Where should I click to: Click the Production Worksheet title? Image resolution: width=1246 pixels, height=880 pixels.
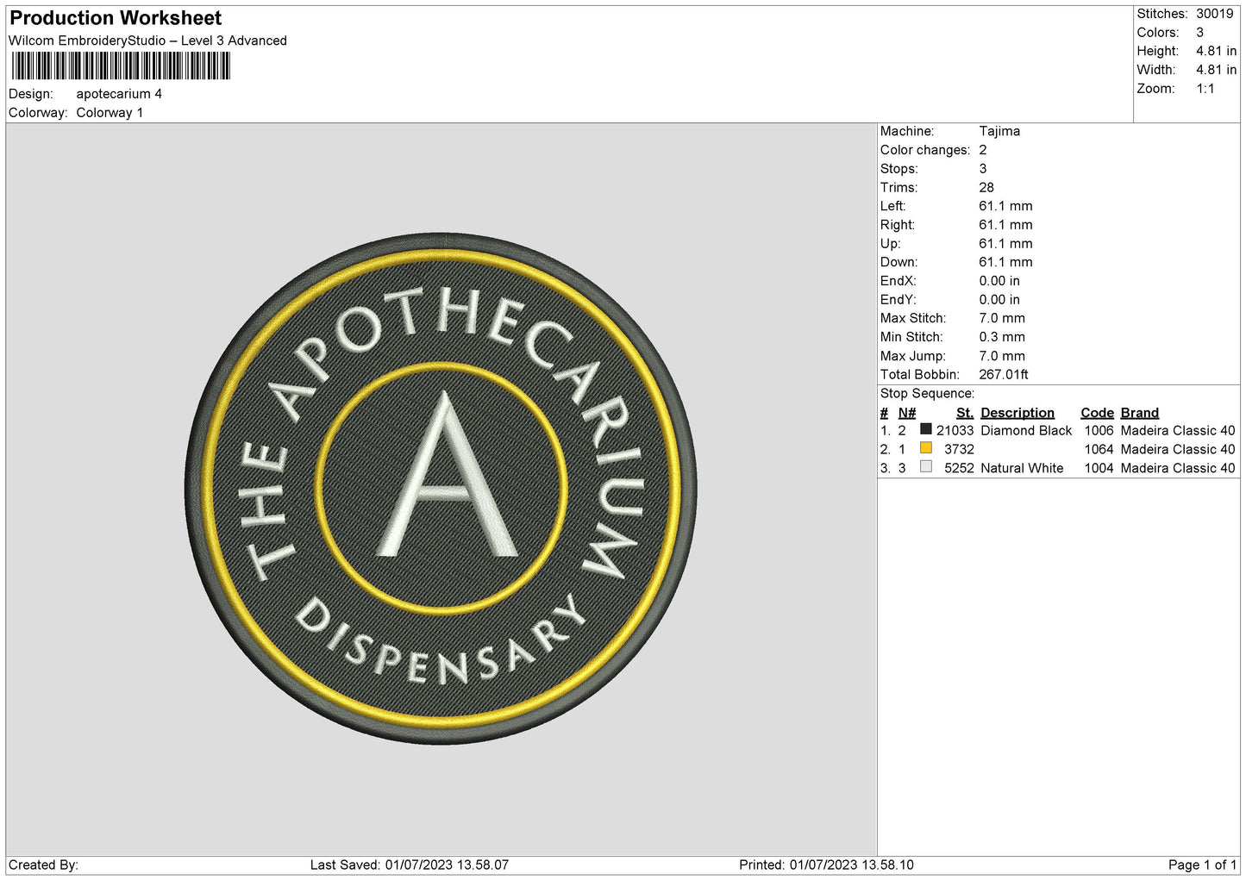pos(116,18)
